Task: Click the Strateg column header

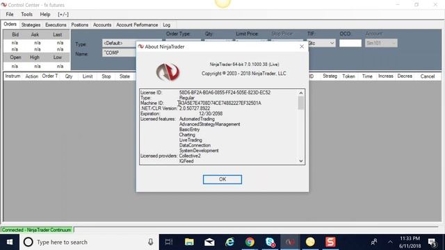Action: [330, 76]
